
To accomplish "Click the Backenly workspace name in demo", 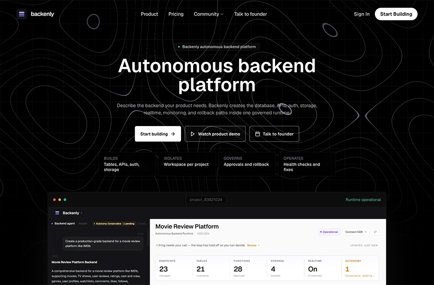I will point(71,213).
